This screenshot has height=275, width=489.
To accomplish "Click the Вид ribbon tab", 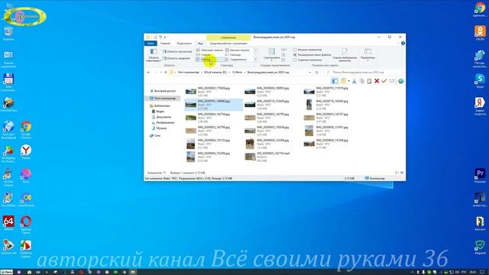I will 200,44.
